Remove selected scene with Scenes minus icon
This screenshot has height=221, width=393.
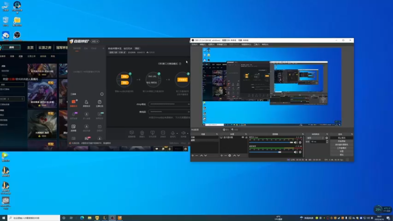tap(197, 156)
